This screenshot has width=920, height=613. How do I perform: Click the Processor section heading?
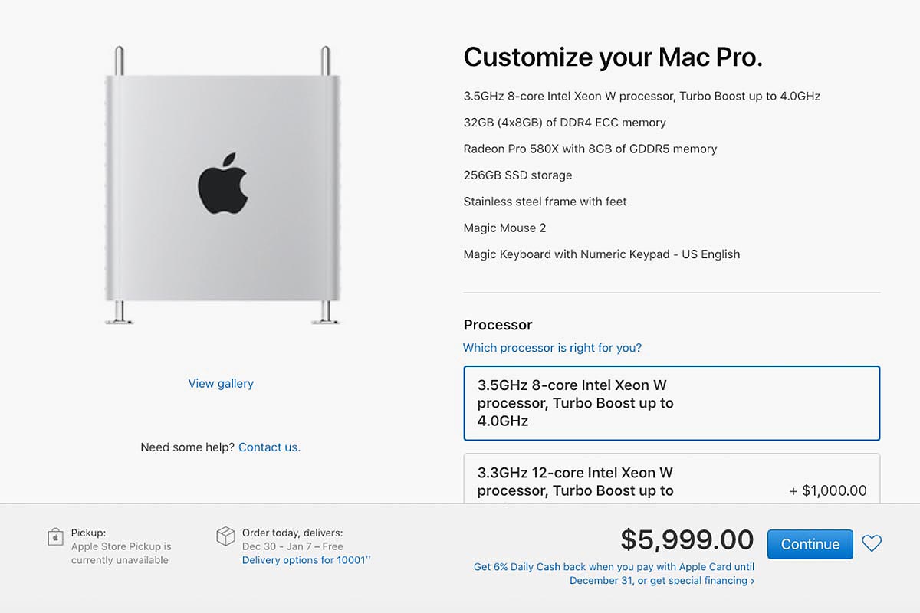[498, 324]
